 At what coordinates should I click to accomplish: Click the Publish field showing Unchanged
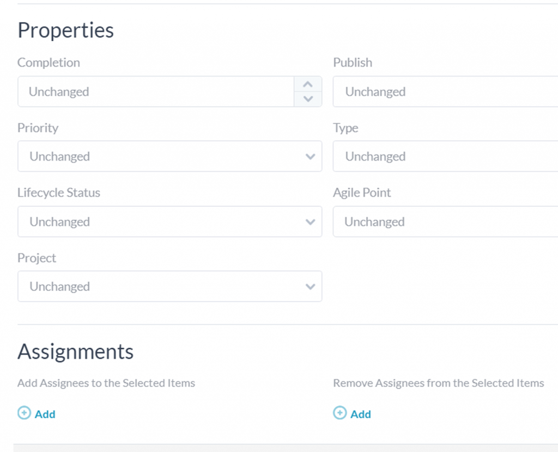tap(445, 91)
